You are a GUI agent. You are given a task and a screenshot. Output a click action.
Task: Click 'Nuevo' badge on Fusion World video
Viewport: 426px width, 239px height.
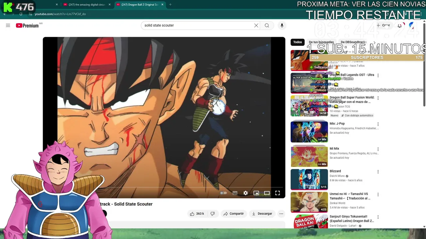334,116
